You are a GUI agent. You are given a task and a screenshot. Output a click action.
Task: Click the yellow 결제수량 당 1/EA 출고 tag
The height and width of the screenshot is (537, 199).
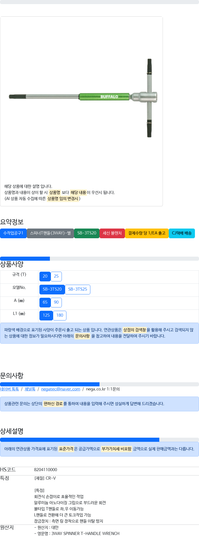147,233
